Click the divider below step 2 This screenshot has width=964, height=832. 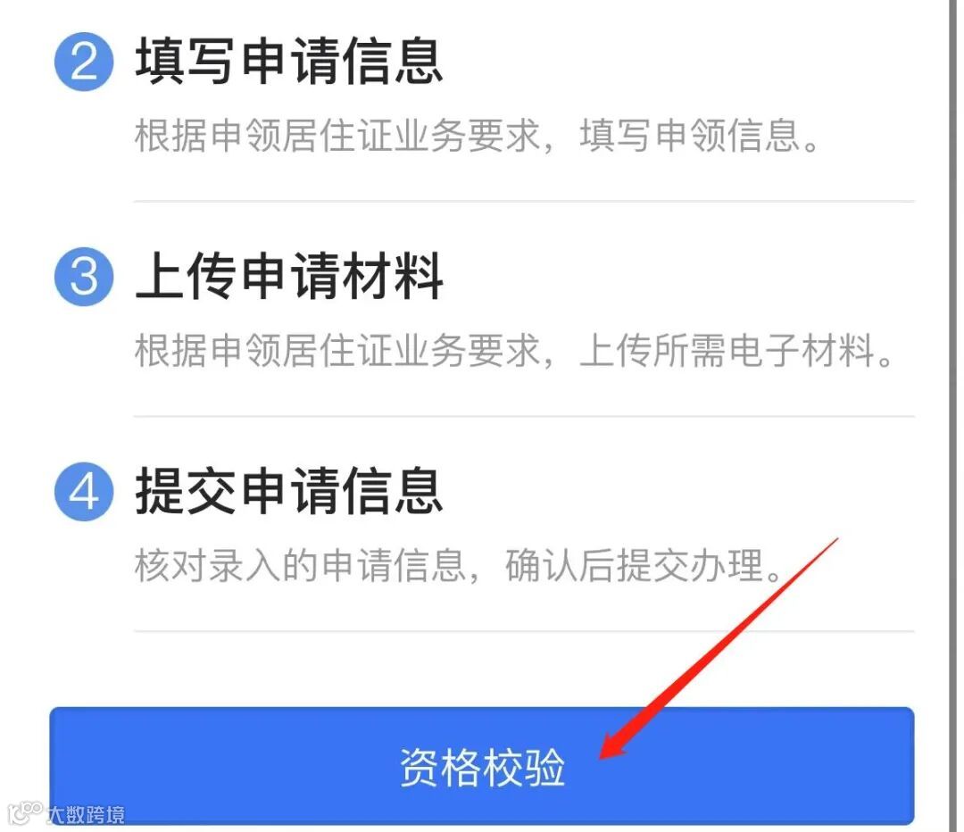point(524,201)
